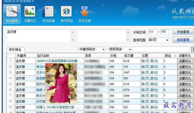Open the 关键词筛选 dropdown
Image resolution: width=194 pixels, height=113 pixels.
coord(91,49)
